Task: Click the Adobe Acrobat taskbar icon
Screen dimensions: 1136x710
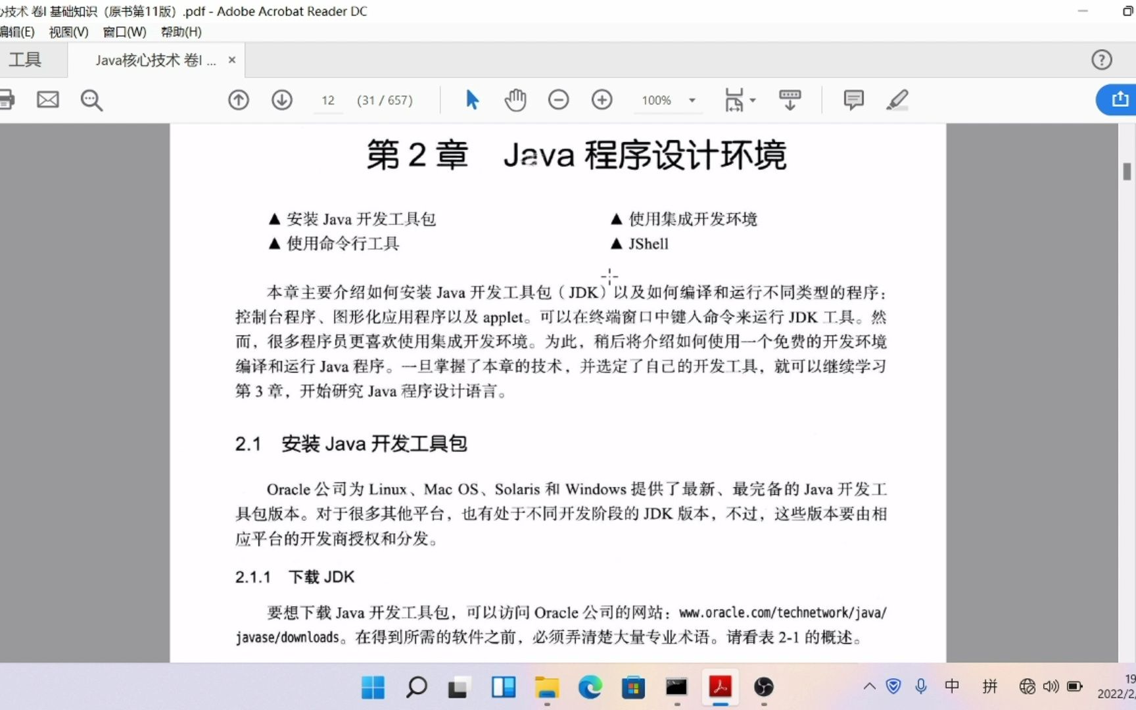Action: pyautogui.click(x=721, y=687)
